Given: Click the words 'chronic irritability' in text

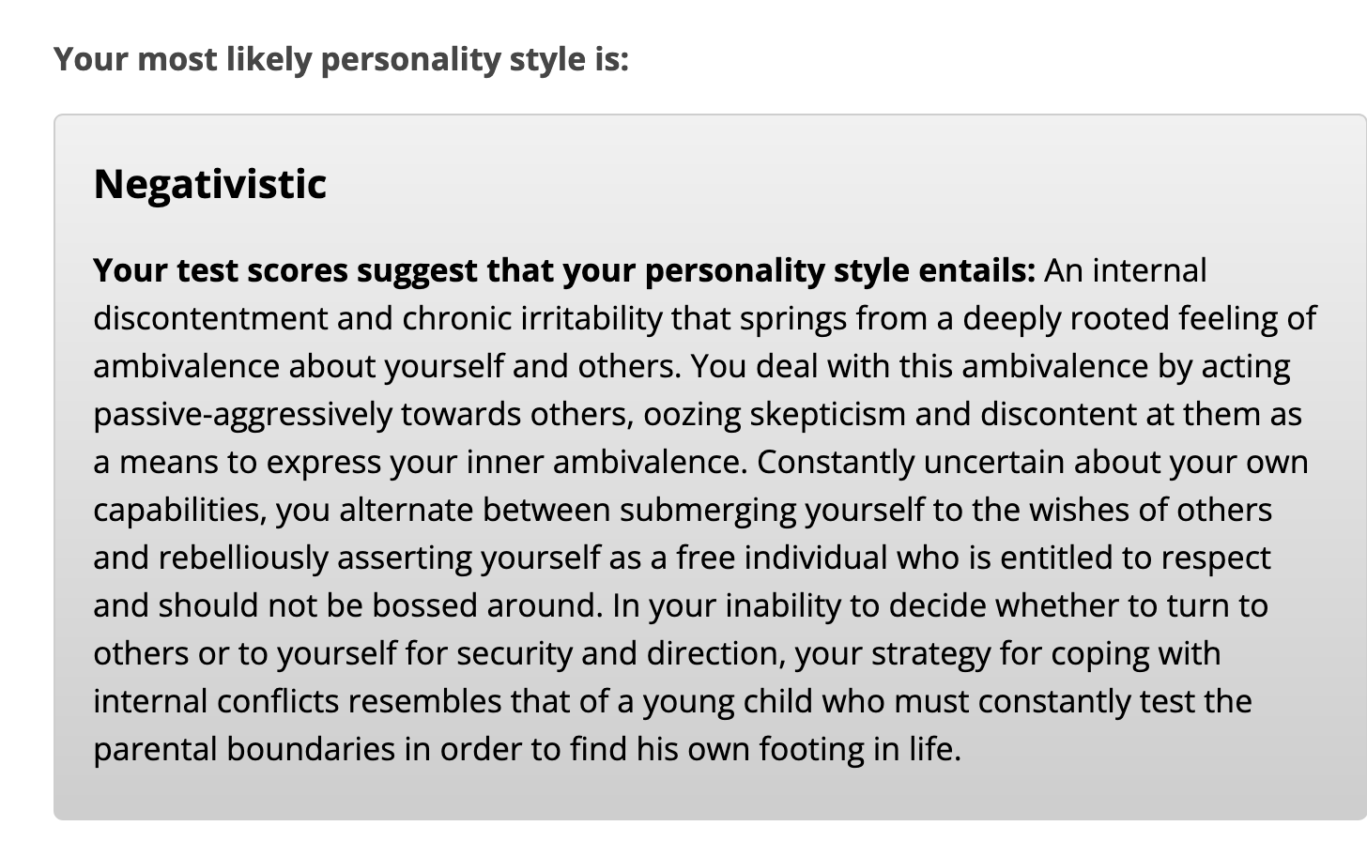Looking at the screenshot, I should pos(532,318).
